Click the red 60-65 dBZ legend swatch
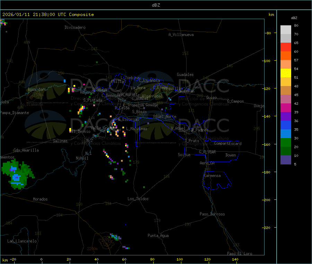This screenshot has height=264, width=312. click(286, 47)
